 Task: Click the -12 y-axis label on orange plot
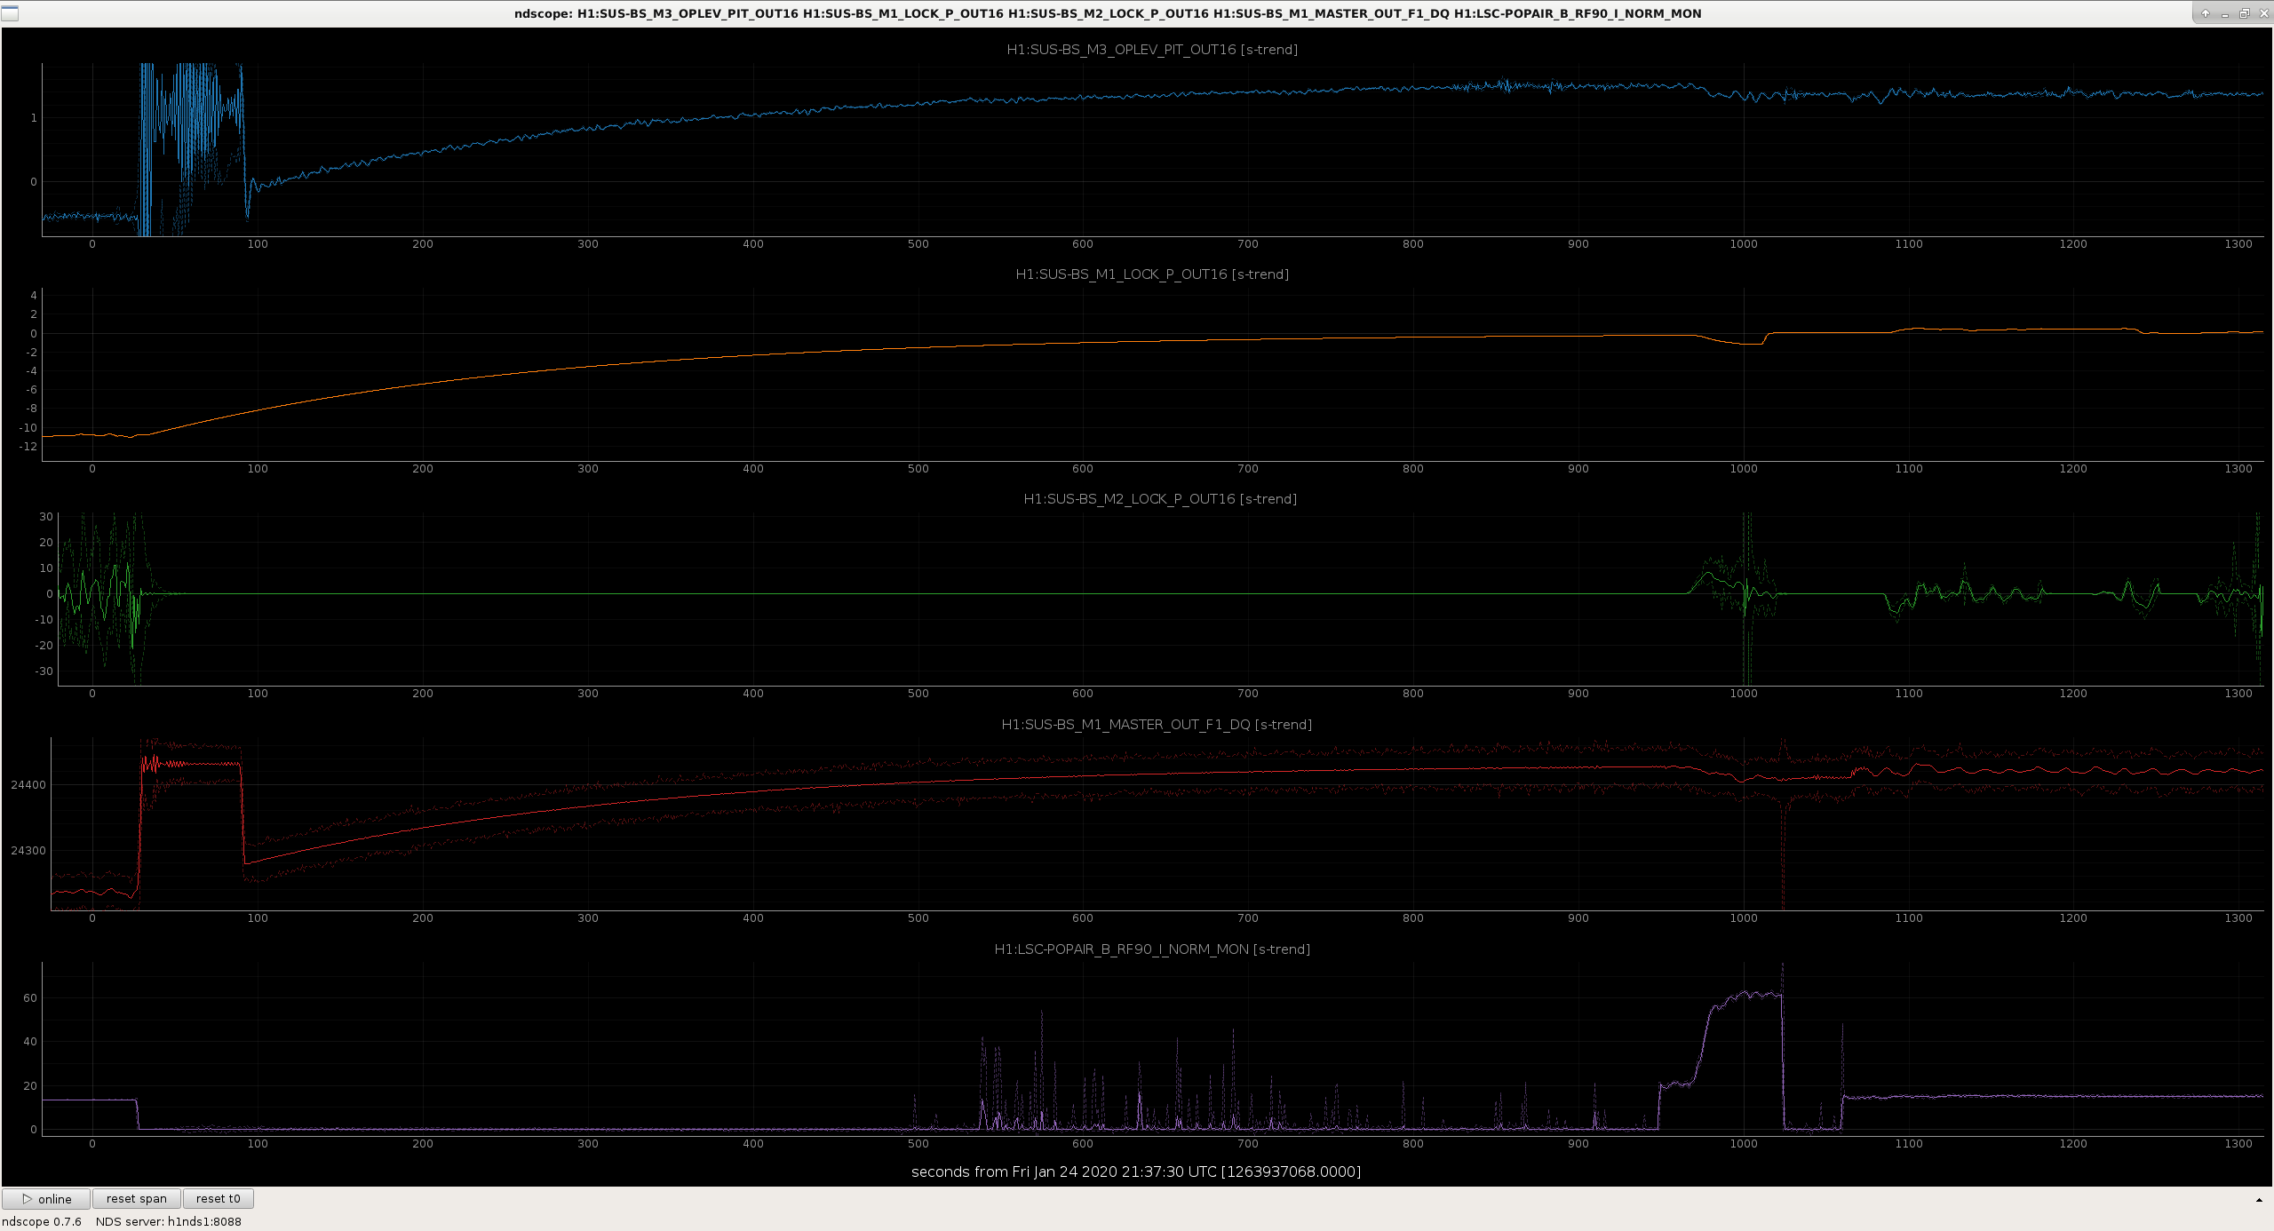tap(28, 447)
